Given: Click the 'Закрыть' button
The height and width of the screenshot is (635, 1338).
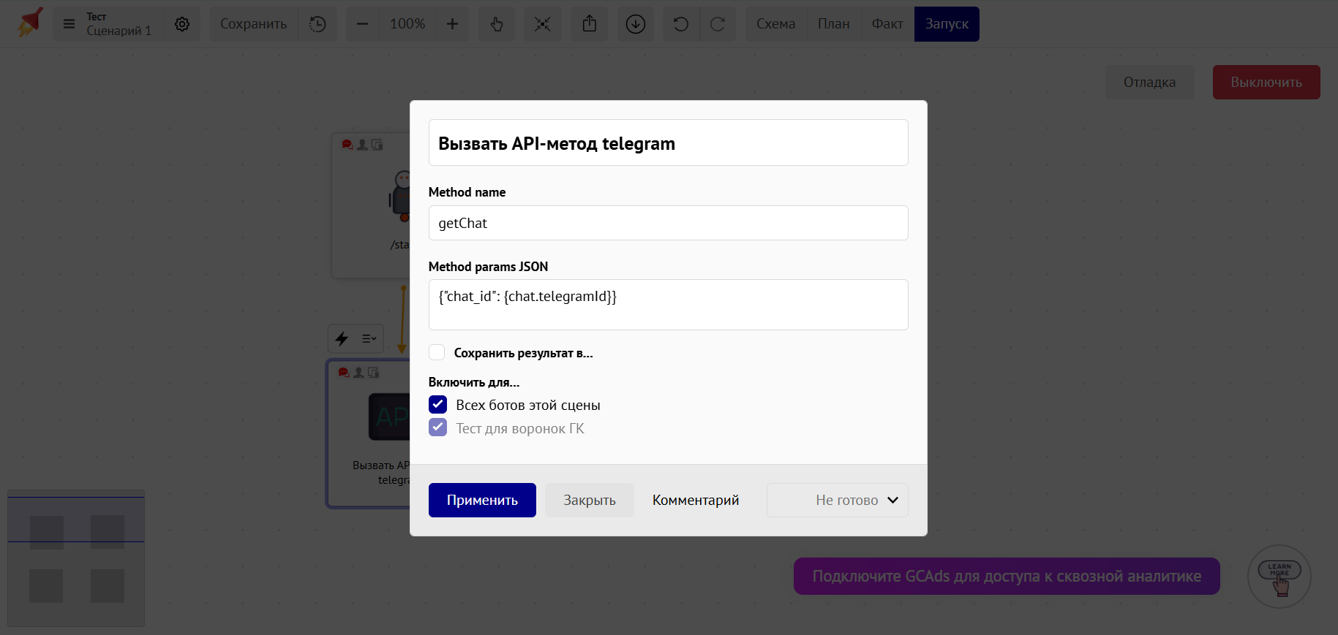Looking at the screenshot, I should 589,501.
